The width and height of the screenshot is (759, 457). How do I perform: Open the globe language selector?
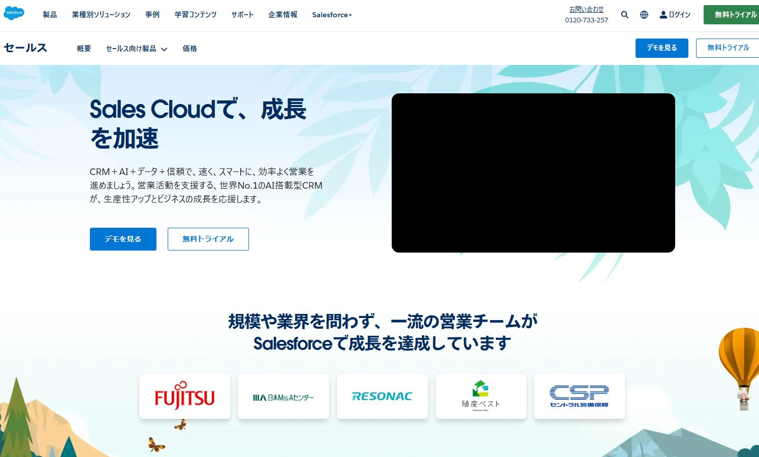point(644,15)
